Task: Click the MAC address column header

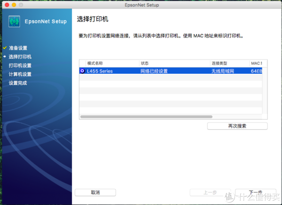Action: point(257,63)
